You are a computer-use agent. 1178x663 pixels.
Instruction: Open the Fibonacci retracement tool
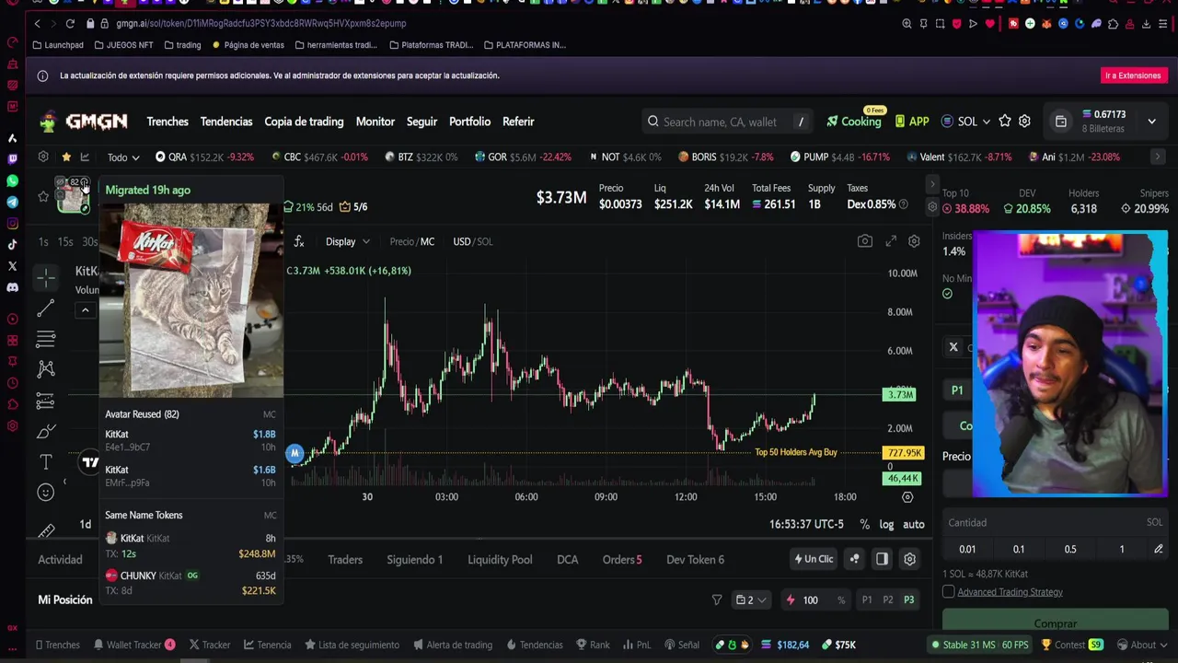46,340
